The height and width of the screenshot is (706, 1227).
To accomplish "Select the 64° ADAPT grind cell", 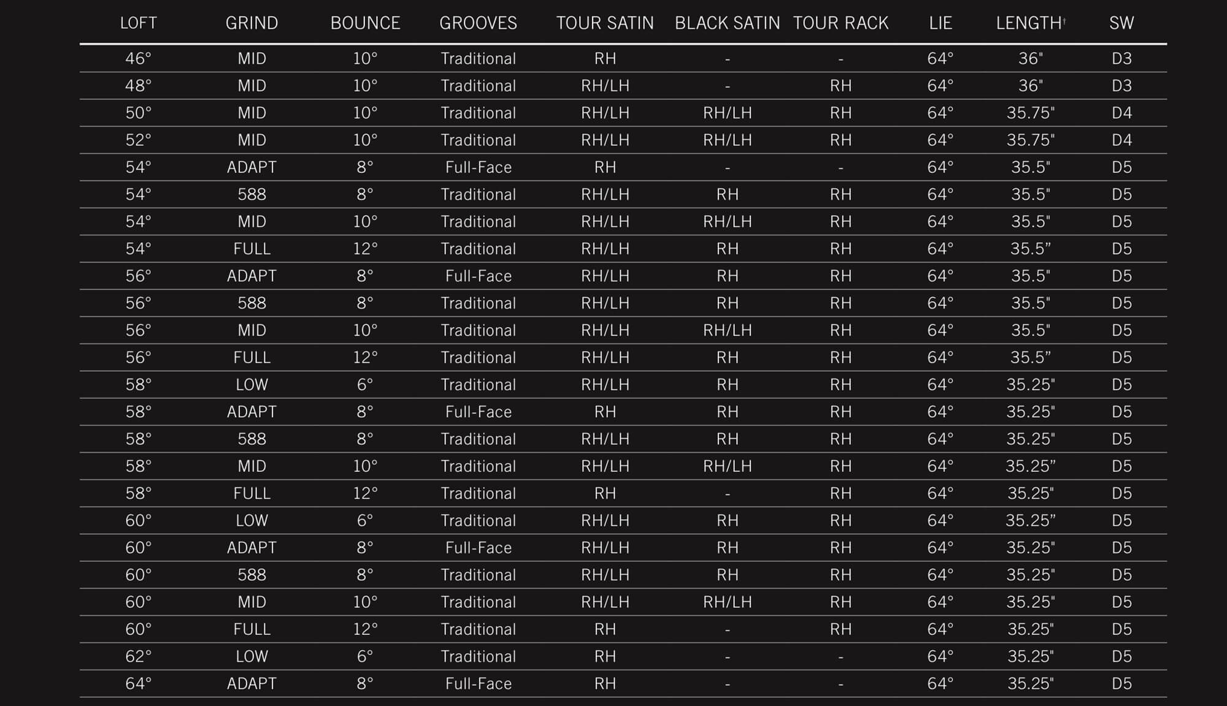I will [x=252, y=684].
